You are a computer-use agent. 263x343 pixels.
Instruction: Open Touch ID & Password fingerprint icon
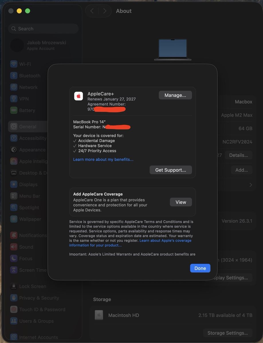14,310
